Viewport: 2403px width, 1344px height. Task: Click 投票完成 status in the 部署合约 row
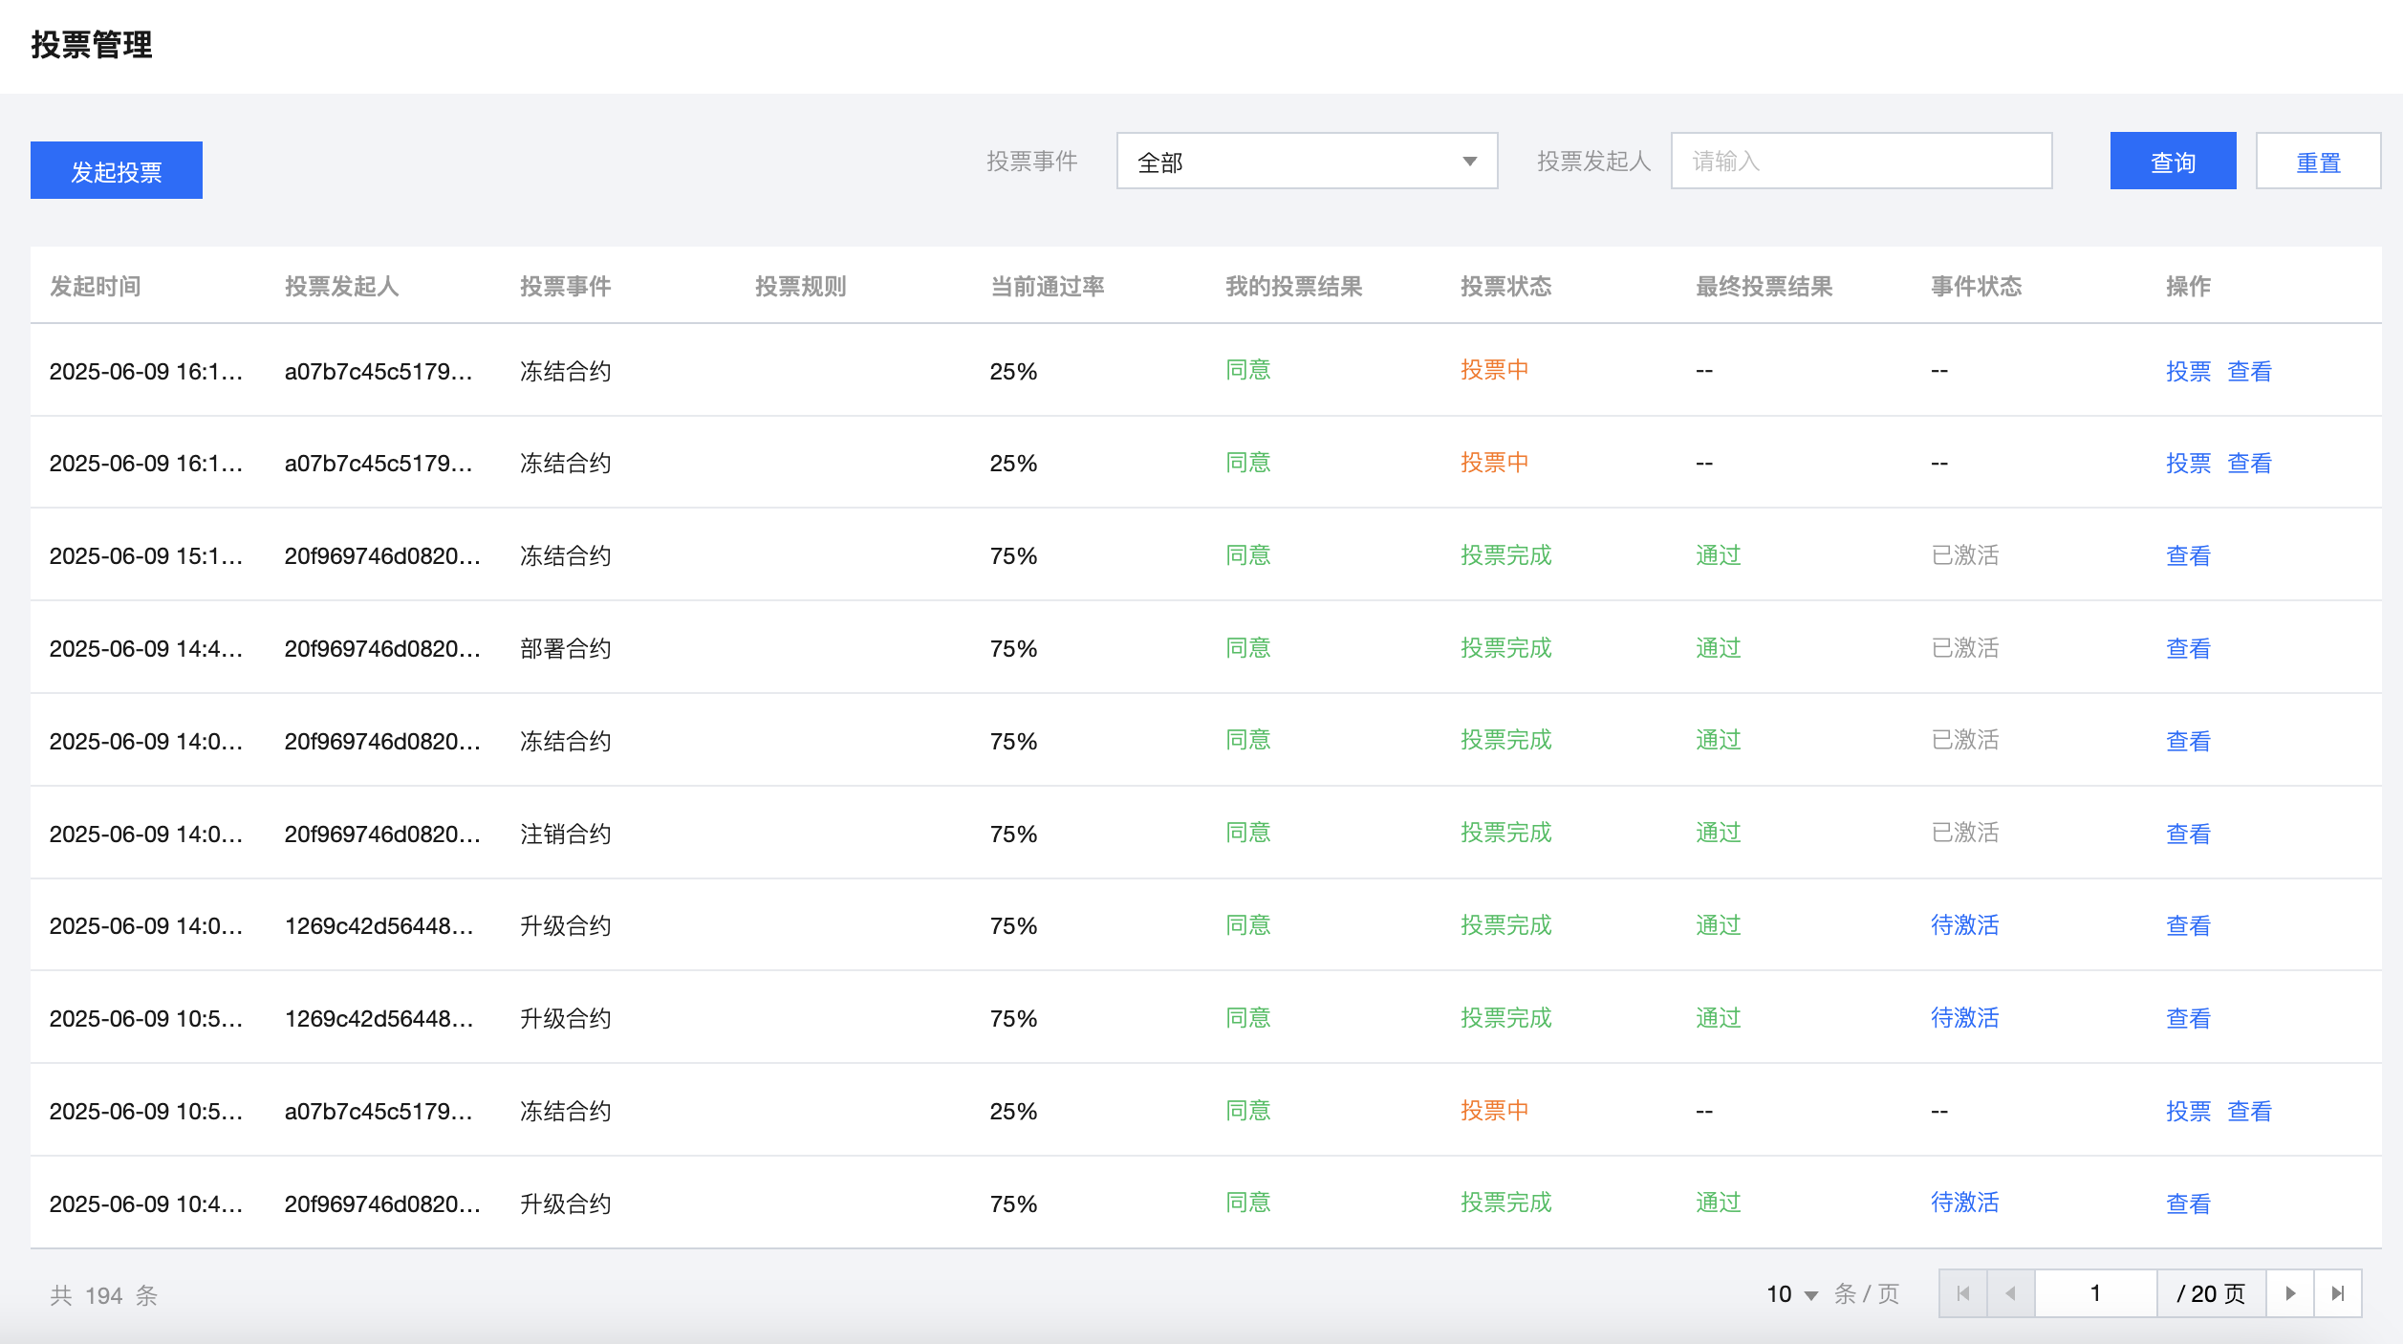pyautogui.click(x=1505, y=648)
